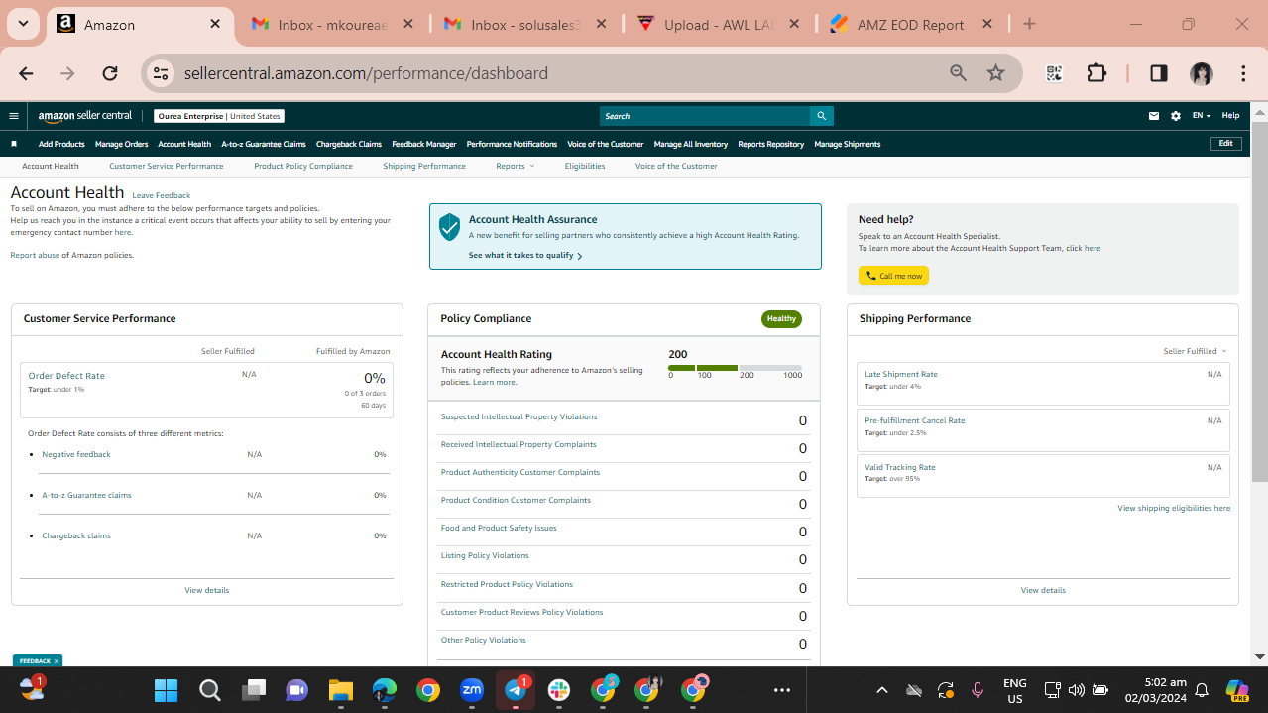The image size is (1268, 713).
Task: Open Restricted Product Policy Violations
Action: click(x=507, y=584)
